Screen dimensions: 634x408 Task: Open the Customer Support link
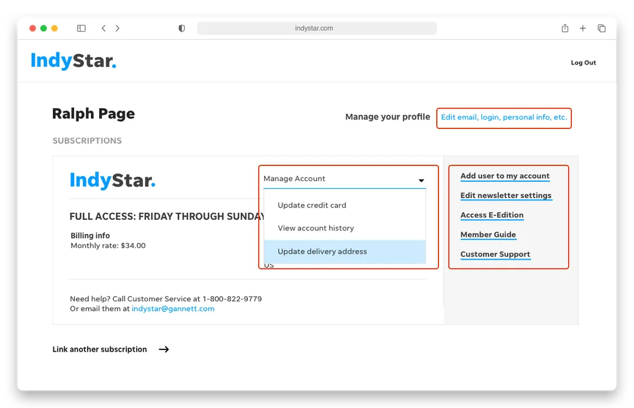pos(495,254)
